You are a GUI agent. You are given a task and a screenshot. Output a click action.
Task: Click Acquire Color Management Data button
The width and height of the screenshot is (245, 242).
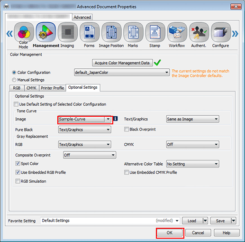coord(122,63)
